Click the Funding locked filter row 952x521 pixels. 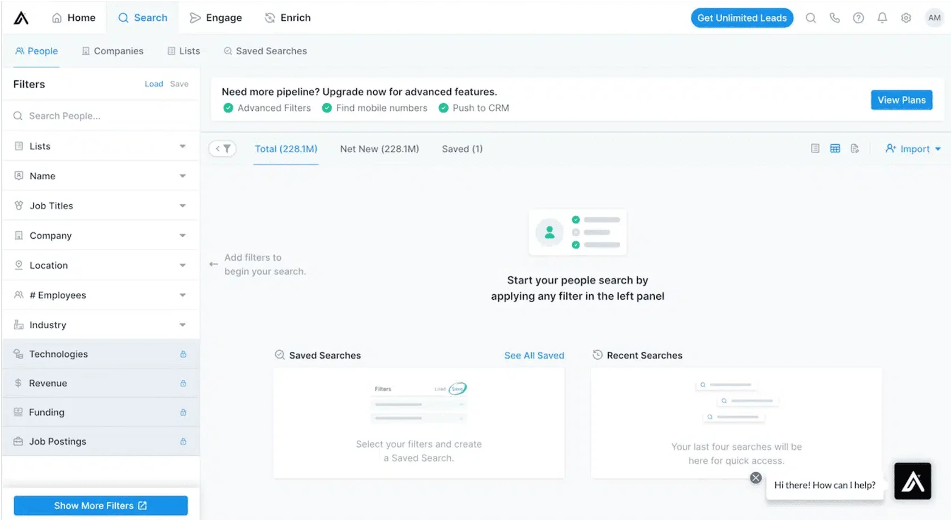[x=101, y=412]
